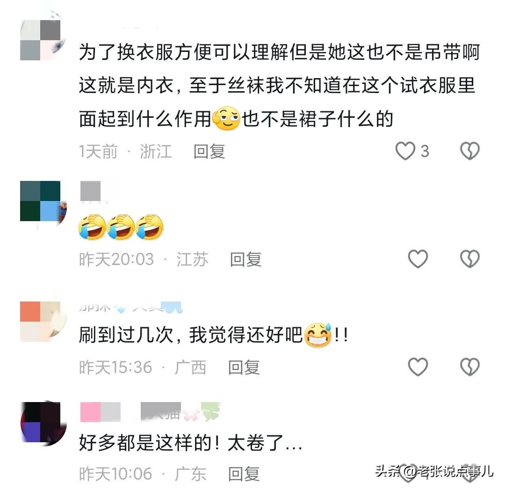The width and height of the screenshot is (505, 489).
Task: Open the Jiangsu commenter's blurred username
Action: [x=94, y=192]
